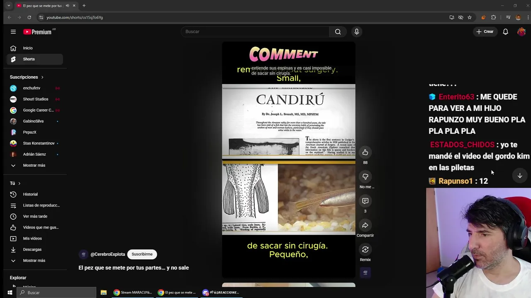This screenshot has width=531, height=298.
Task: Open Chrome profile avatar
Action: [x=518, y=17]
